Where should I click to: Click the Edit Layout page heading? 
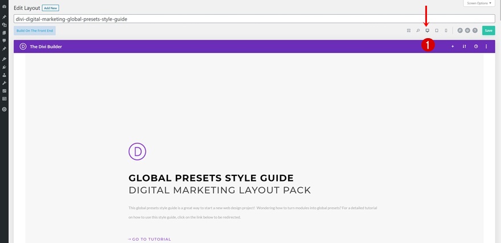pyautogui.click(x=27, y=8)
